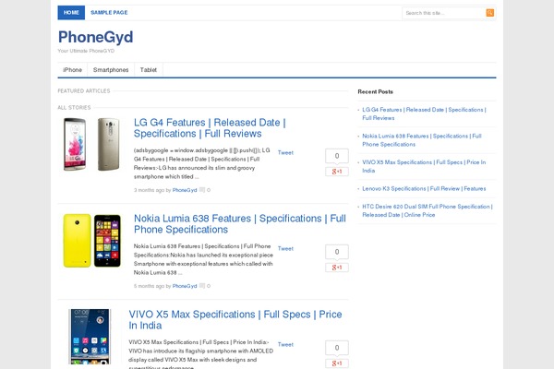Open the SAMPLE PAGE navigation item

(x=109, y=13)
